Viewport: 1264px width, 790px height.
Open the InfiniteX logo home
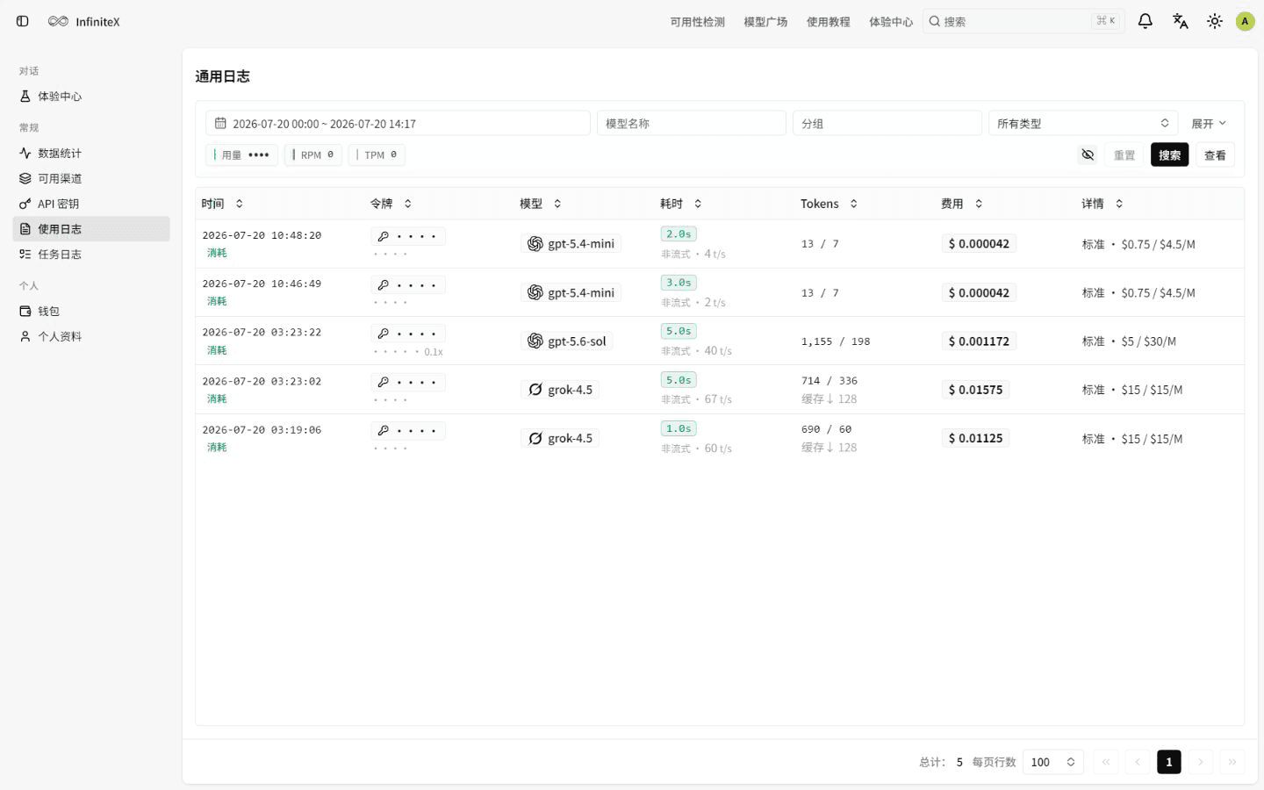[x=84, y=21]
